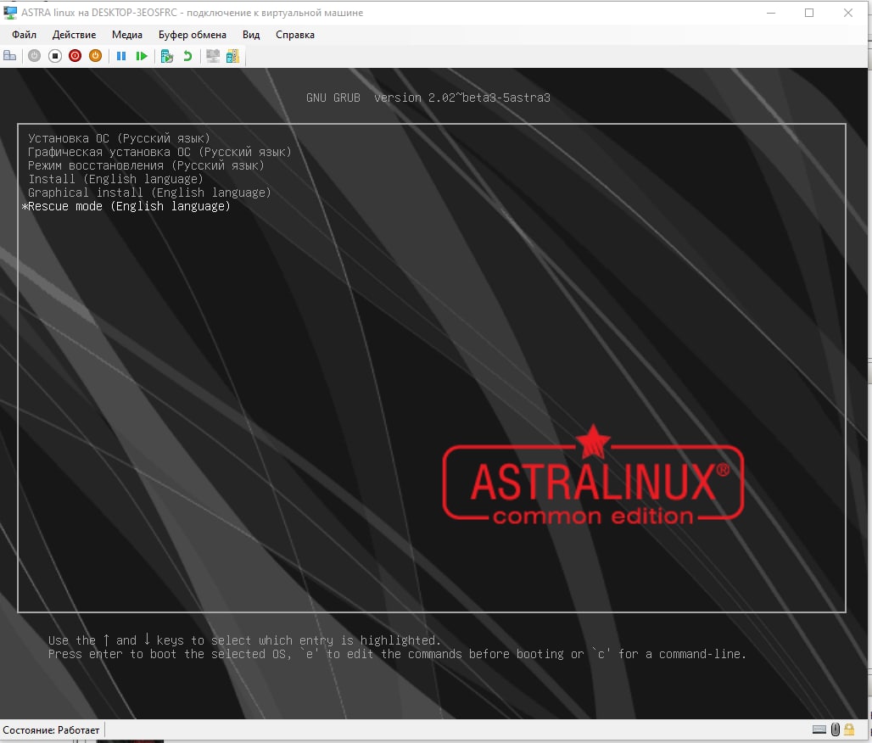Click the Состояние: Работает status text
The height and width of the screenshot is (743, 872).
pyautogui.click(x=51, y=730)
